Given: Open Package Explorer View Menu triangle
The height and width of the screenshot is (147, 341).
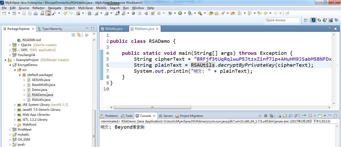Looking at the screenshot, I should (x=94, y=34).
